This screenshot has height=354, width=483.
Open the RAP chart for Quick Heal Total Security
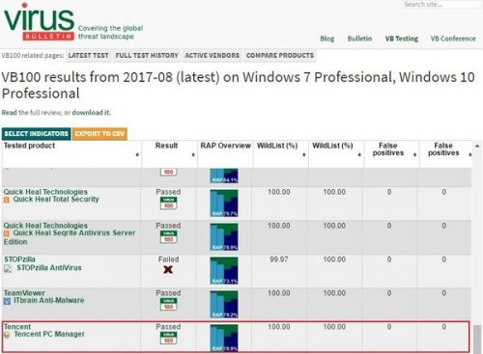click(224, 204)
